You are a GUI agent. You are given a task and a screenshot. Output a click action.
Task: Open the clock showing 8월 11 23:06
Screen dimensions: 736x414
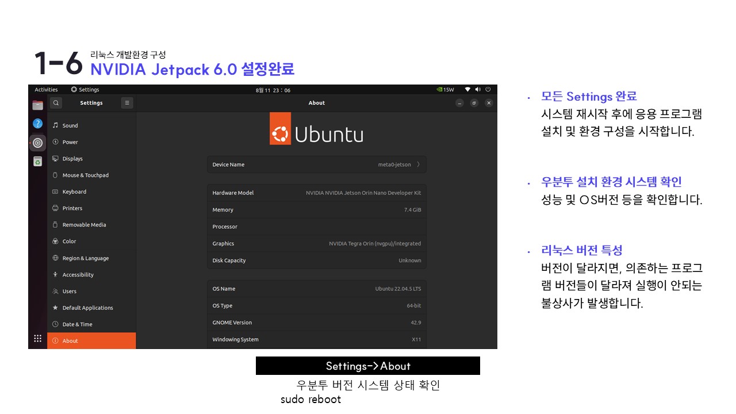273,90
